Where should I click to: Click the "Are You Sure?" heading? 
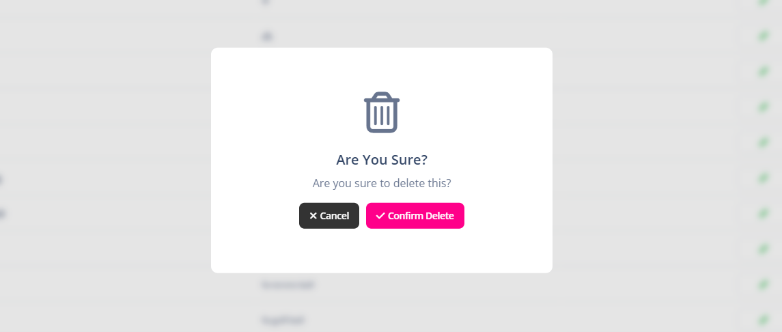382,160
